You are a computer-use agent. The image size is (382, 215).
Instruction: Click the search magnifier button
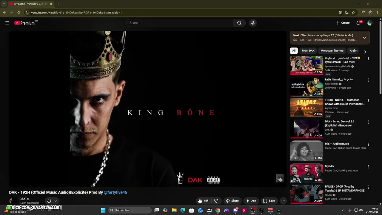[x=239, y=23]
